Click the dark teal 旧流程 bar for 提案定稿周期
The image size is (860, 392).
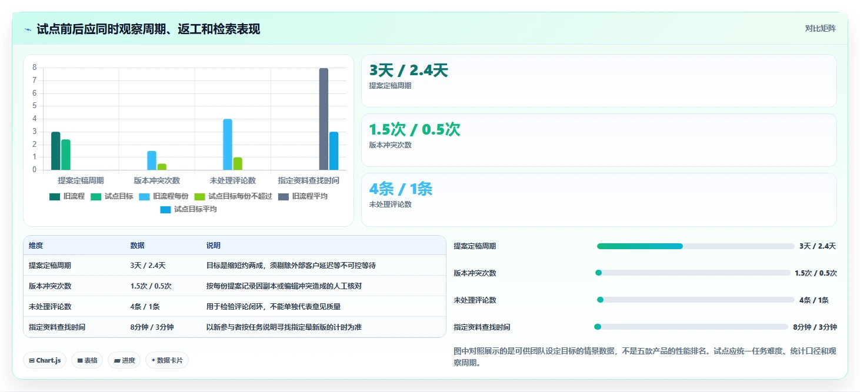click(56, 151)
